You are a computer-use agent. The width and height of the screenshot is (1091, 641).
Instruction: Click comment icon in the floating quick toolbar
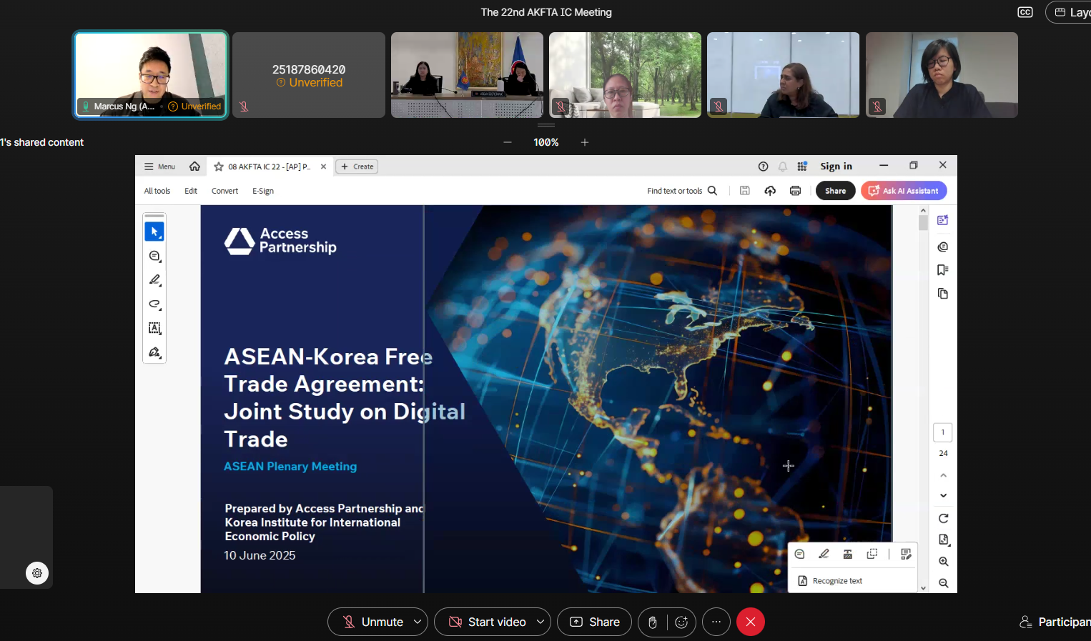tap(800, 554)
